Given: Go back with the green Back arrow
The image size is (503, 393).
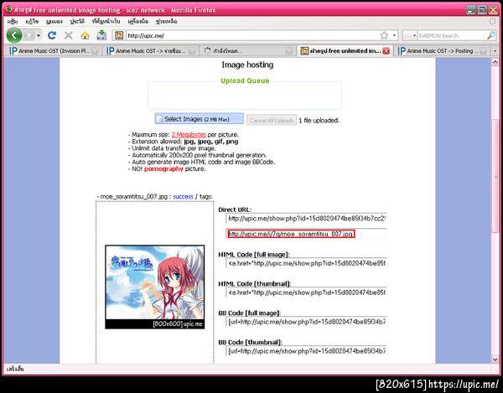Looking at the screenshot, I should coord(14,35).
